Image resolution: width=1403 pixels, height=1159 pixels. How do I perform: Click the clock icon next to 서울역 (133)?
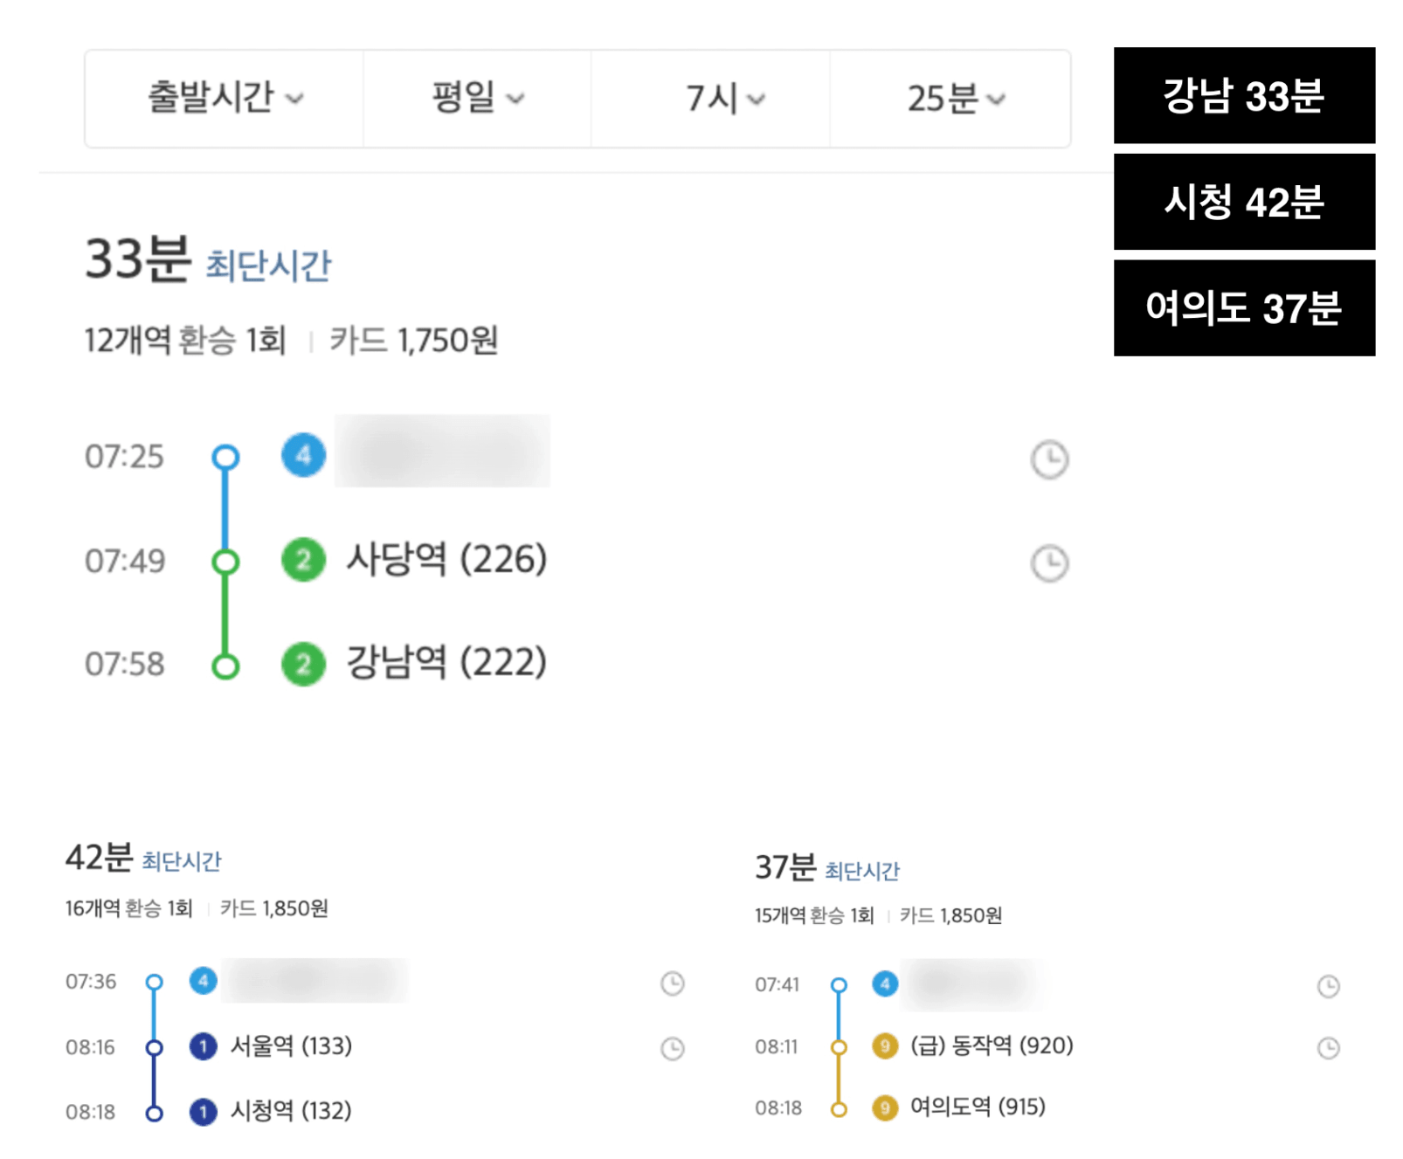[x=673, y=1048]
